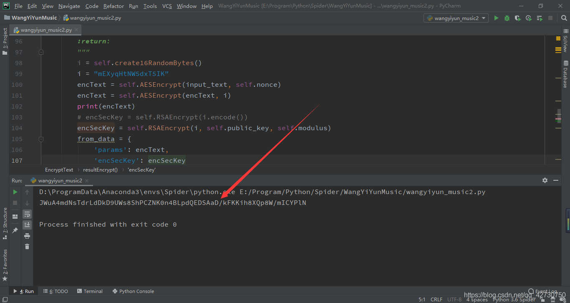The image size is (570, 303).
Task: Collapse the from_data dict fold at line 105
Action: point(41,139)
